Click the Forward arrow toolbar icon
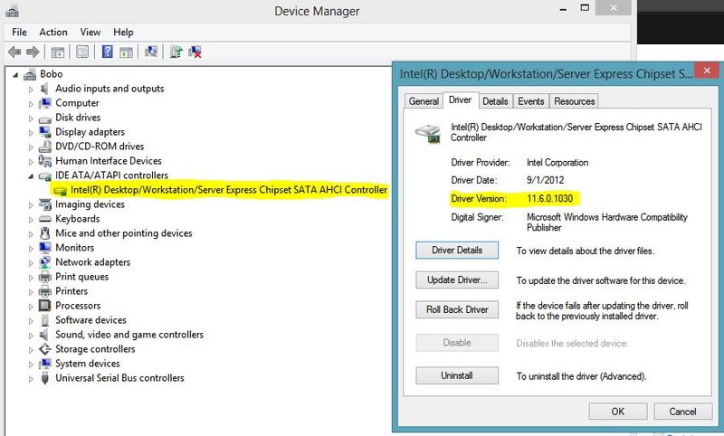Viewport: 724px width, 436px height. point(33,52)
